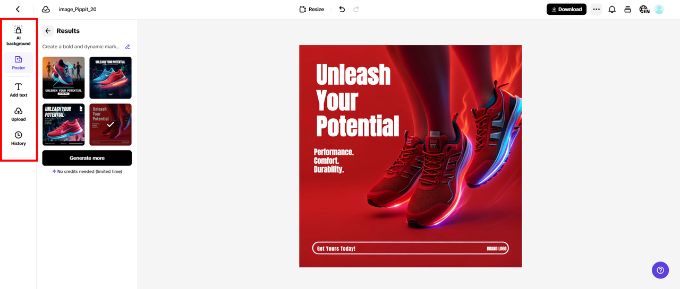The height and width of the screenshot is (289, 680).
Task: Select the Poster tool in sidebar
Action: pos(19,63)
